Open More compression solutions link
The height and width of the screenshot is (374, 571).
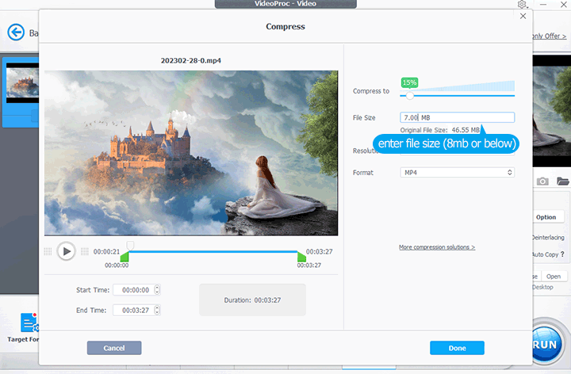(x=437, y=247)
